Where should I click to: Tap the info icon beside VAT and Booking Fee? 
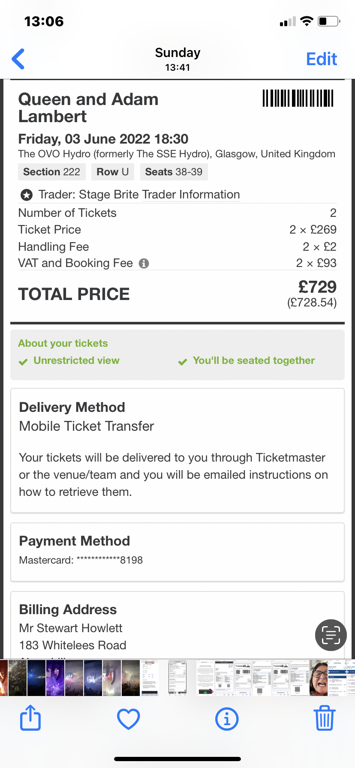(x=144, y=264)
